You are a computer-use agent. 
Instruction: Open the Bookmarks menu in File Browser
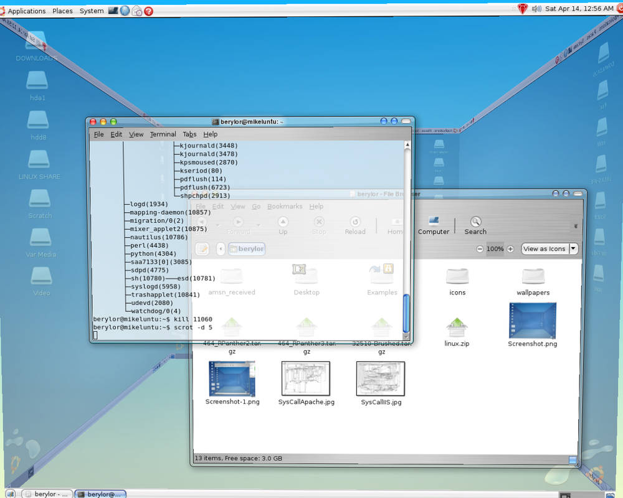(284, 206)
